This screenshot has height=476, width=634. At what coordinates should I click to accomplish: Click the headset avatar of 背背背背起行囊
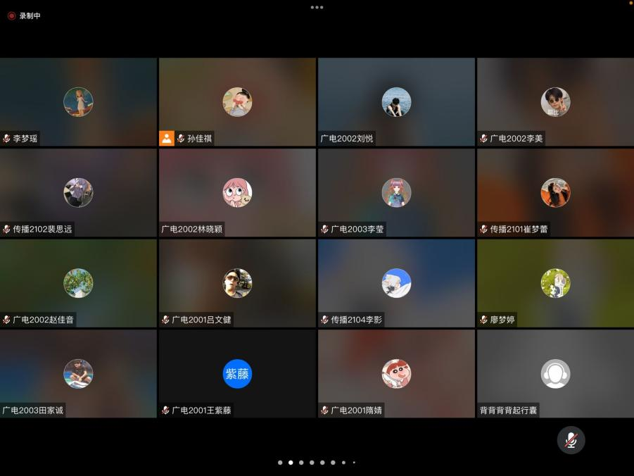[555, 374]
